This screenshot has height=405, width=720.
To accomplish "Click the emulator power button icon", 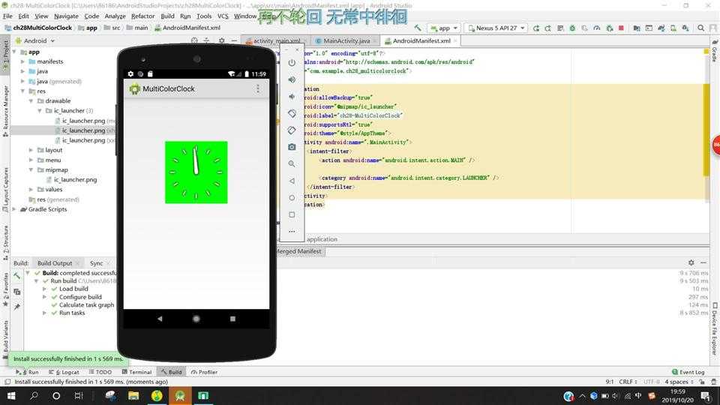I will [292, 62].
